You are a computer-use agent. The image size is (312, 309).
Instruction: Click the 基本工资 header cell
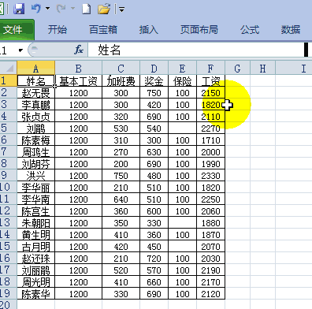point(78,80)
